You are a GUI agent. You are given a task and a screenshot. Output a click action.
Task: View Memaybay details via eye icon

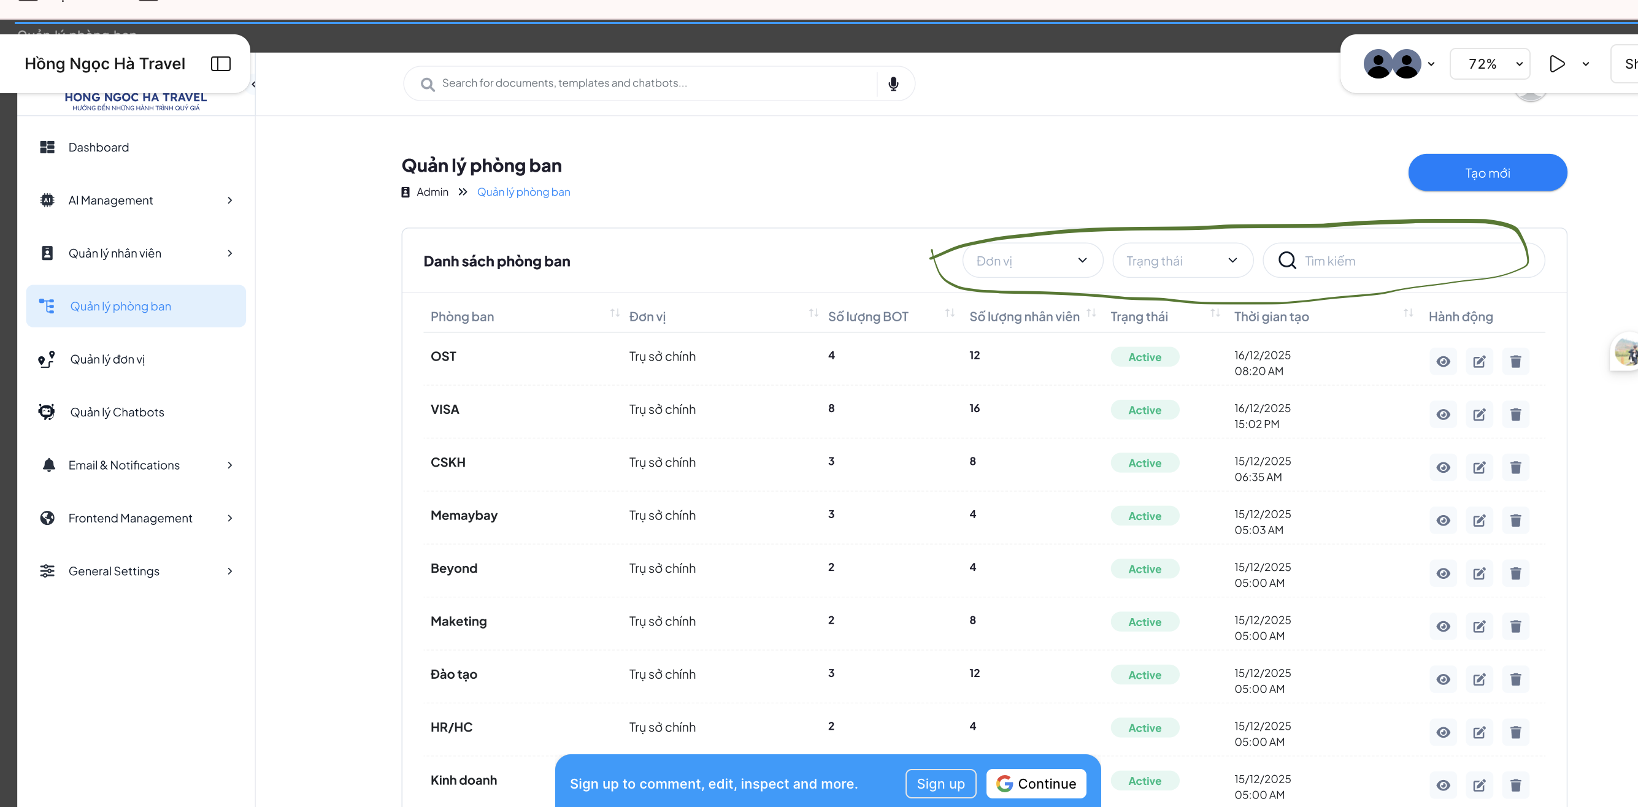pyautogui.click(x=1443, y=521)
